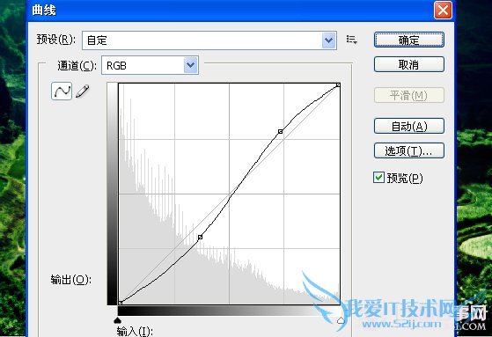Select the upper curve control point
The width and height of the screenshot is (492, 337).
[x=281, y=131]
